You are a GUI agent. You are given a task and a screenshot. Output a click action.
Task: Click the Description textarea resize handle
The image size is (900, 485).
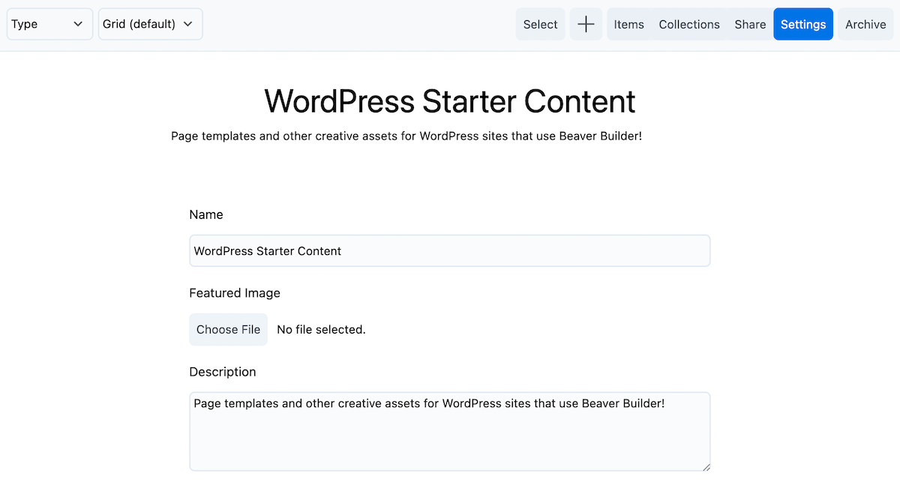coord(705,466)
